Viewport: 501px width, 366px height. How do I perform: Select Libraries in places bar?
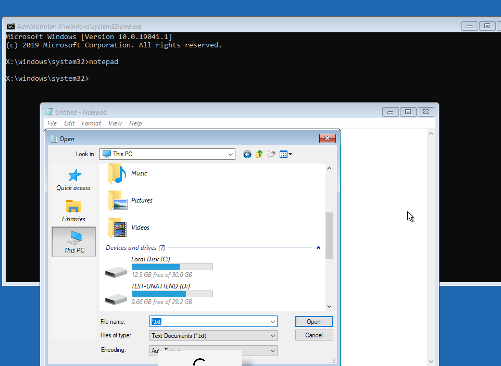(x=73, y=211)
